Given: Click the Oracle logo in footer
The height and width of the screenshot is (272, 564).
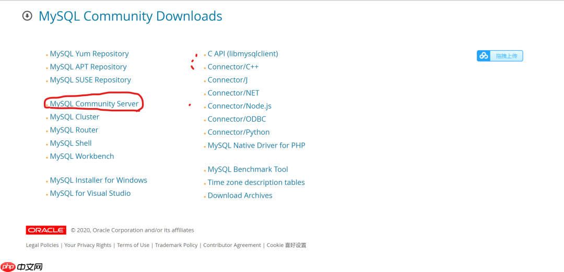Looking at the screenshot, I should (x=46, y=230).
